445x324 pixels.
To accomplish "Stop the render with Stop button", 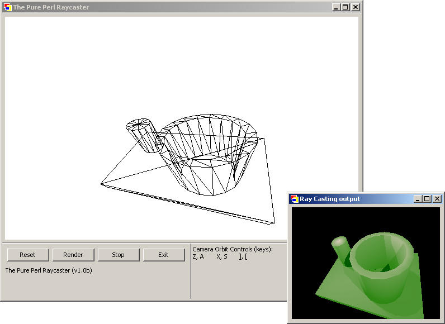I will click(x=119, y=255).
